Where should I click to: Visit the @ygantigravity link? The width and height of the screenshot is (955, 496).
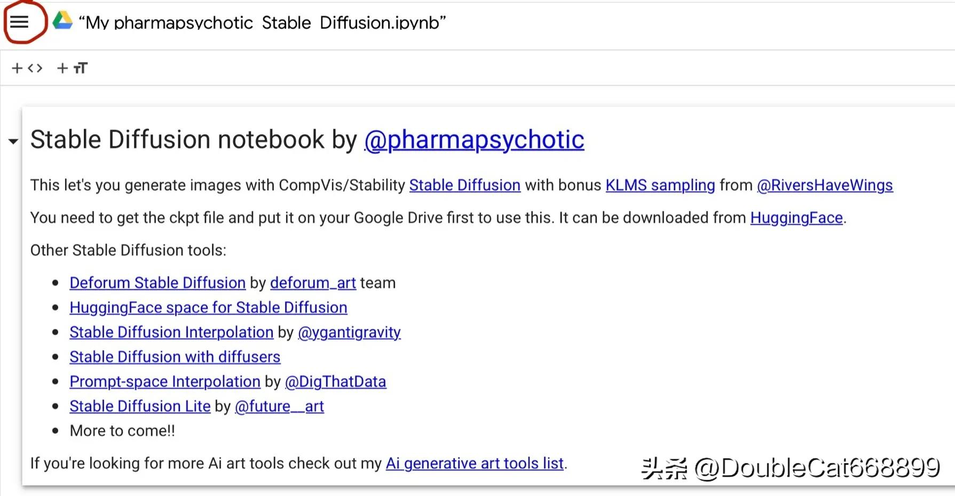tap(349, 332)
